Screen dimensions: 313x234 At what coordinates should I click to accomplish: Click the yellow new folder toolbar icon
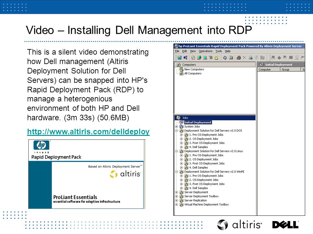pos(217,58)
